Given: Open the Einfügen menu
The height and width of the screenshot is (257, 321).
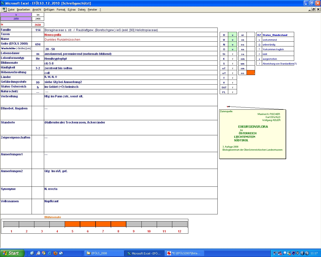Looking at the screenshot, I should click(x=49, y=10).
